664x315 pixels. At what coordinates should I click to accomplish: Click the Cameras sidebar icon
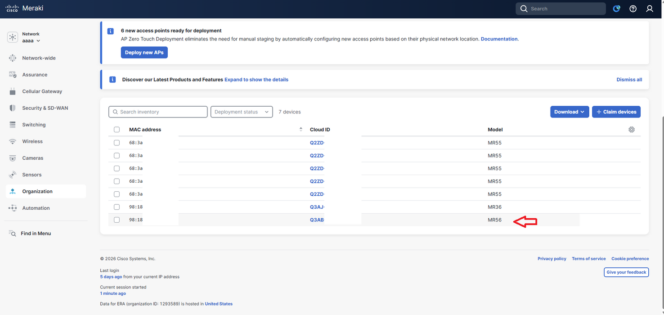(13, 158)
